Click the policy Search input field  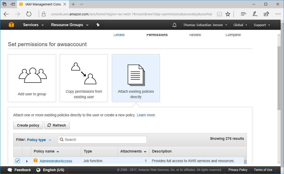click(x=102, y=140)
